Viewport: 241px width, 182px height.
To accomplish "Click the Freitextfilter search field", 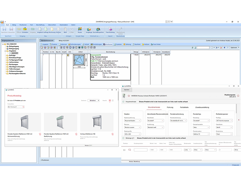I will (x=16, y=107).
